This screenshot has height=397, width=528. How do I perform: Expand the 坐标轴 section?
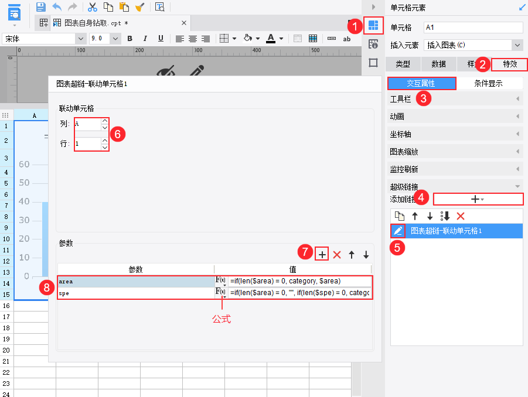(x=454, y=134)
